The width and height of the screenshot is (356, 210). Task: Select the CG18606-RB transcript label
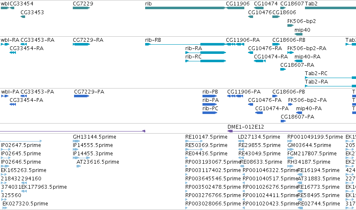[289, 40]
